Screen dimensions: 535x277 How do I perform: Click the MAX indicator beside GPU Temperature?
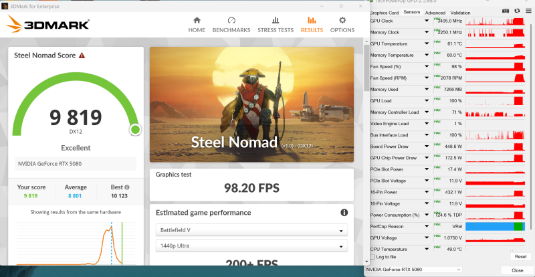(437, 42)
